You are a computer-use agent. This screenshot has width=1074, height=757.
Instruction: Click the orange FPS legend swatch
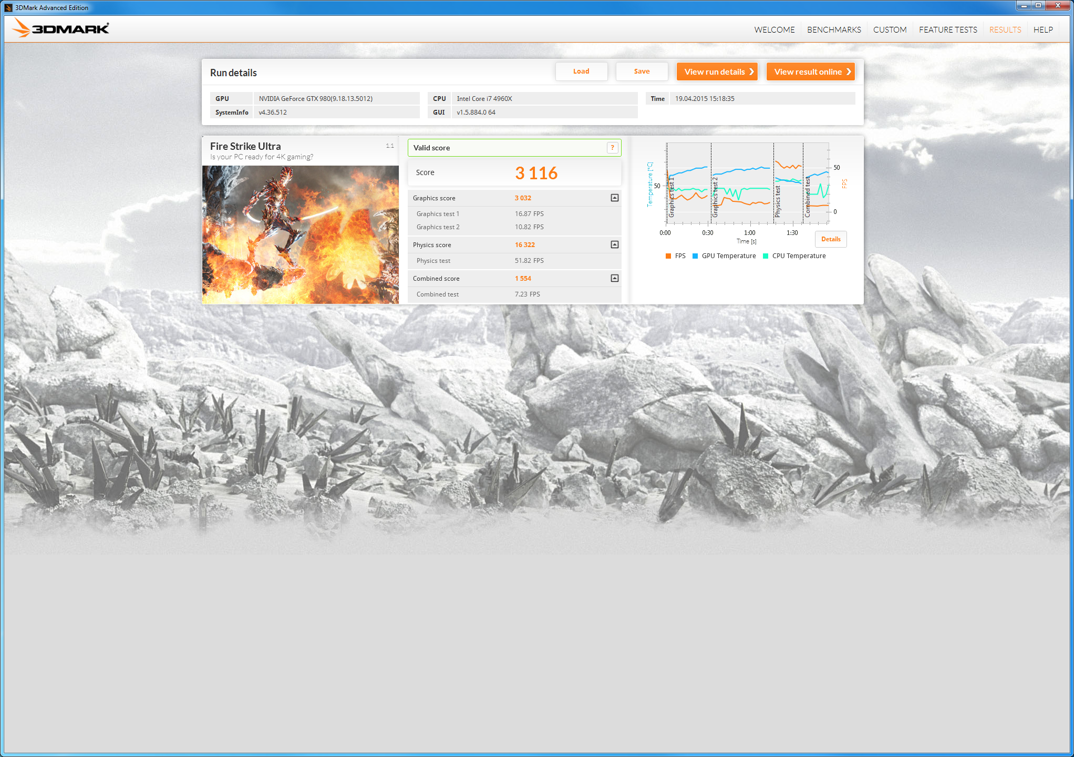pos(668,256)
